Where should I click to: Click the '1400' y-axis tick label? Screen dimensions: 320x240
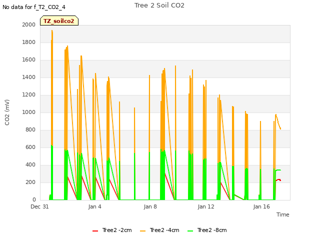29,77
